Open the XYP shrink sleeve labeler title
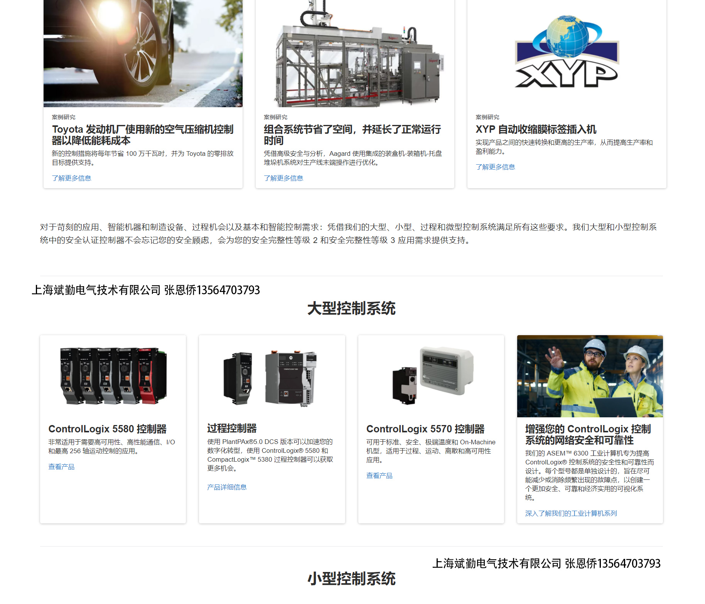 (x=536, y=129)
